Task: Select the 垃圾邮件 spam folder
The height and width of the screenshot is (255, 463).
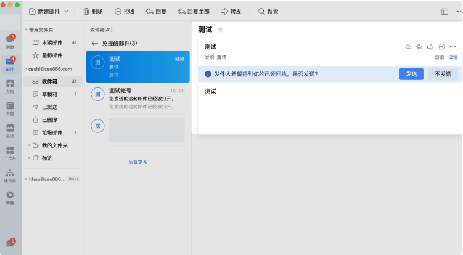Action: 52,132
